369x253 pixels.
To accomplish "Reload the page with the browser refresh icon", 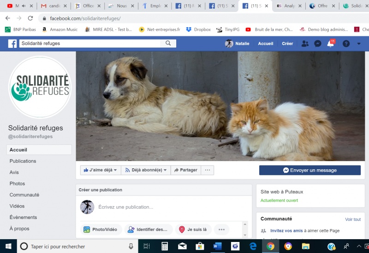I will coord(30,18).
